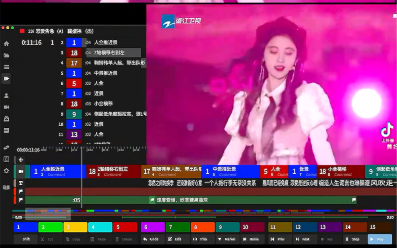Click camera 2's green color swatch

click(51, 227)
